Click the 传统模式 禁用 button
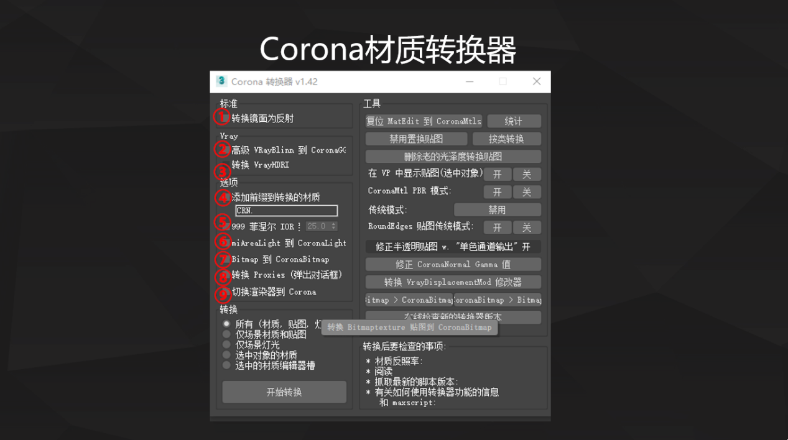 tap(498, 210)
